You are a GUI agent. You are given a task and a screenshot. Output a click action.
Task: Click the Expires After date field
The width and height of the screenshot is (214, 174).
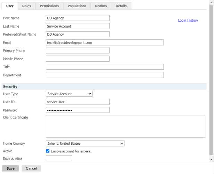pyautogui.click(x=59, y=159)
